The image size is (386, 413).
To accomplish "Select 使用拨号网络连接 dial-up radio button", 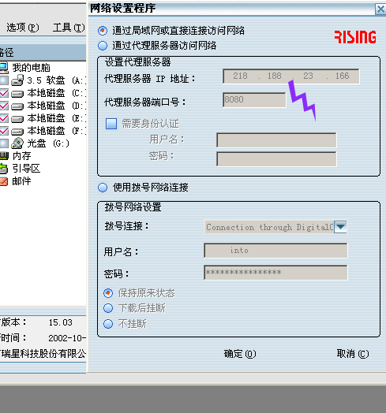I will click(103, 188).
